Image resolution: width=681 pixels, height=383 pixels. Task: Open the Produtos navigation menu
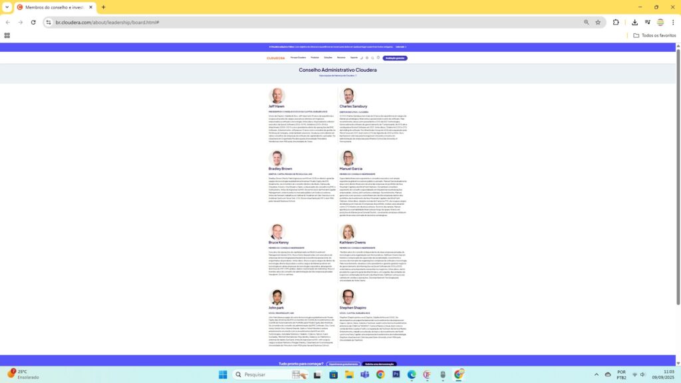tap(315, 58)
